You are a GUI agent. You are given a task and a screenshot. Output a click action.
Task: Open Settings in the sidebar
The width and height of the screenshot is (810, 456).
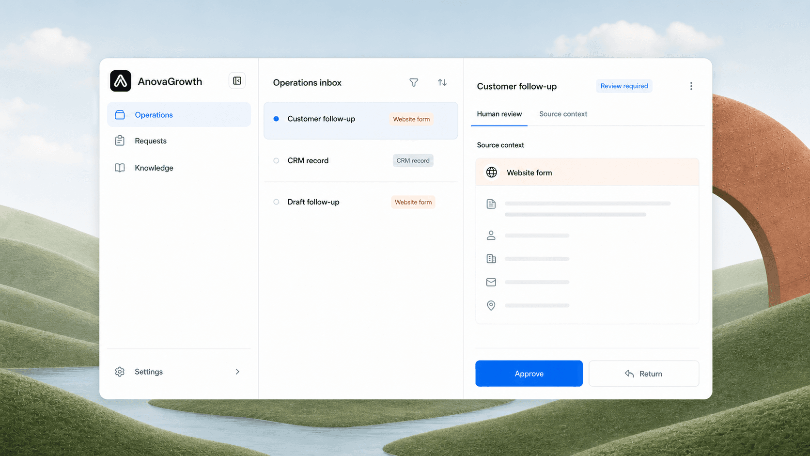[x=179, y=372]
